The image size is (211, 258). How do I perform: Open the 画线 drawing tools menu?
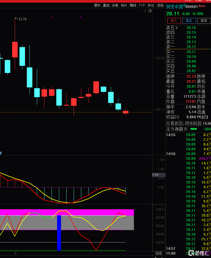pyautogui.click(x=133, y=5)
